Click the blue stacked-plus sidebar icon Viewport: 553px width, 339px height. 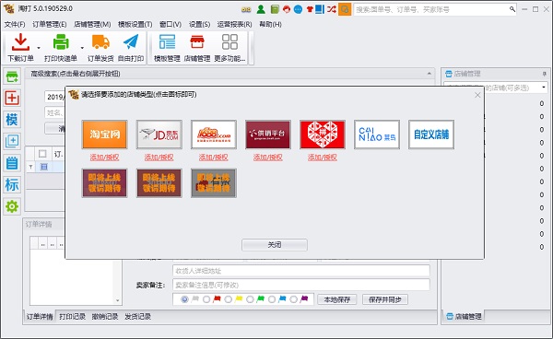[12, 141]
